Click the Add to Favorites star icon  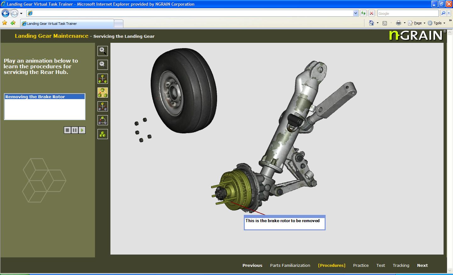click(x=13, y=23)
